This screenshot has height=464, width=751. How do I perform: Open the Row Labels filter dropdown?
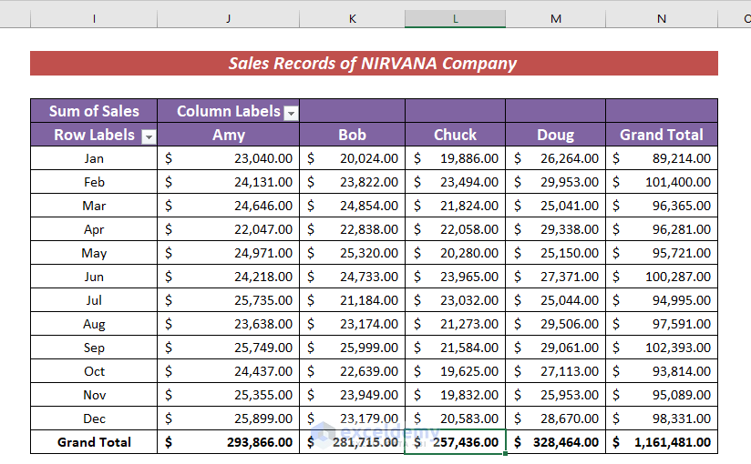point(148,136)
